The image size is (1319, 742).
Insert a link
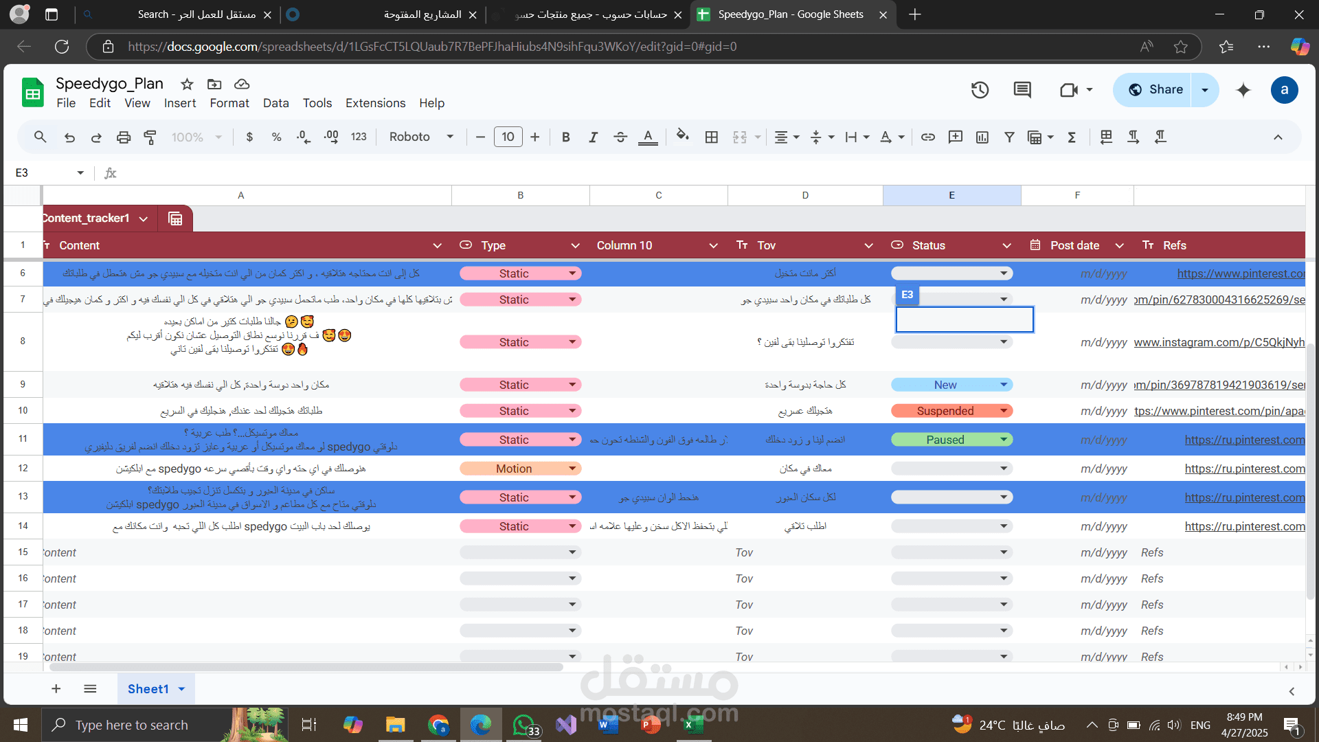pos(928,137)
